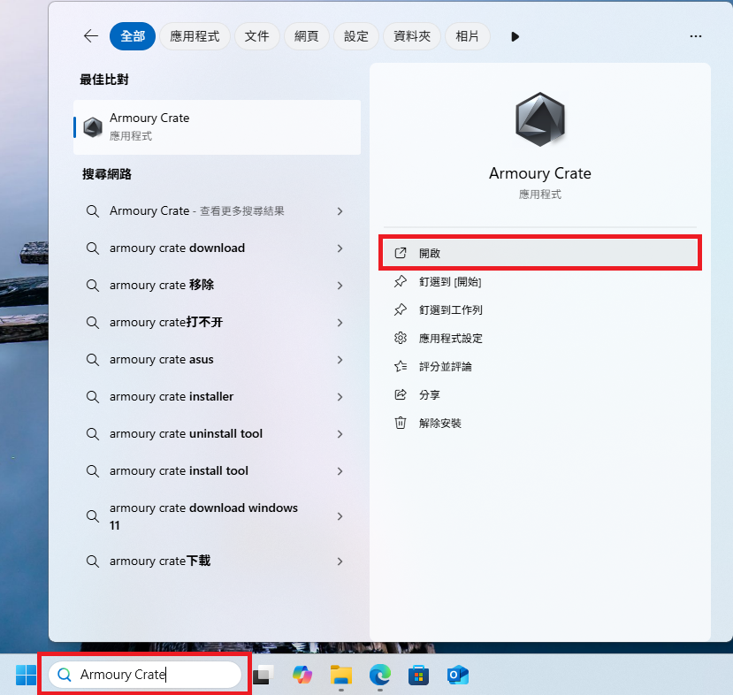Open Outlook from the taskbar
Viewport: 733px width, 695px height.
(x=458, y=675)
